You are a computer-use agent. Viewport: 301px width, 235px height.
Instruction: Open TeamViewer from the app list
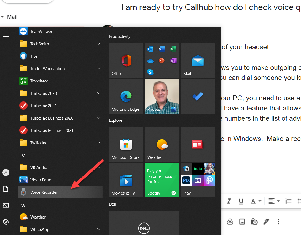click(x=60, y=32)
